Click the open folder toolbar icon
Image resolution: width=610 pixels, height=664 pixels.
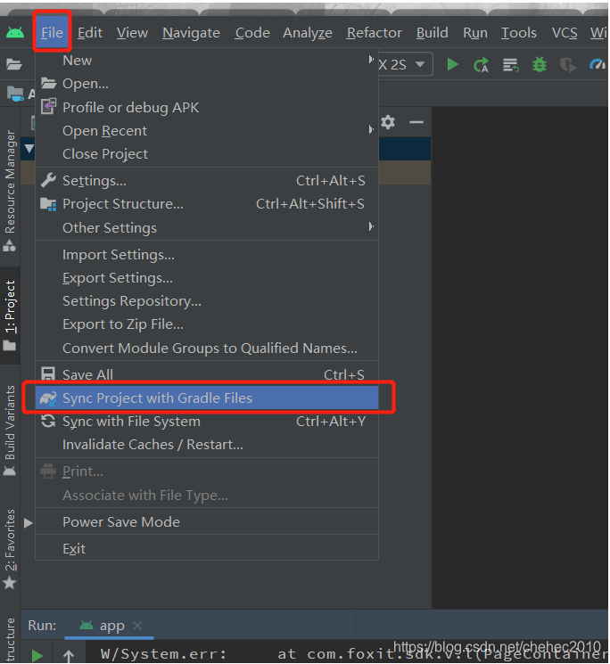coord(14,64)
